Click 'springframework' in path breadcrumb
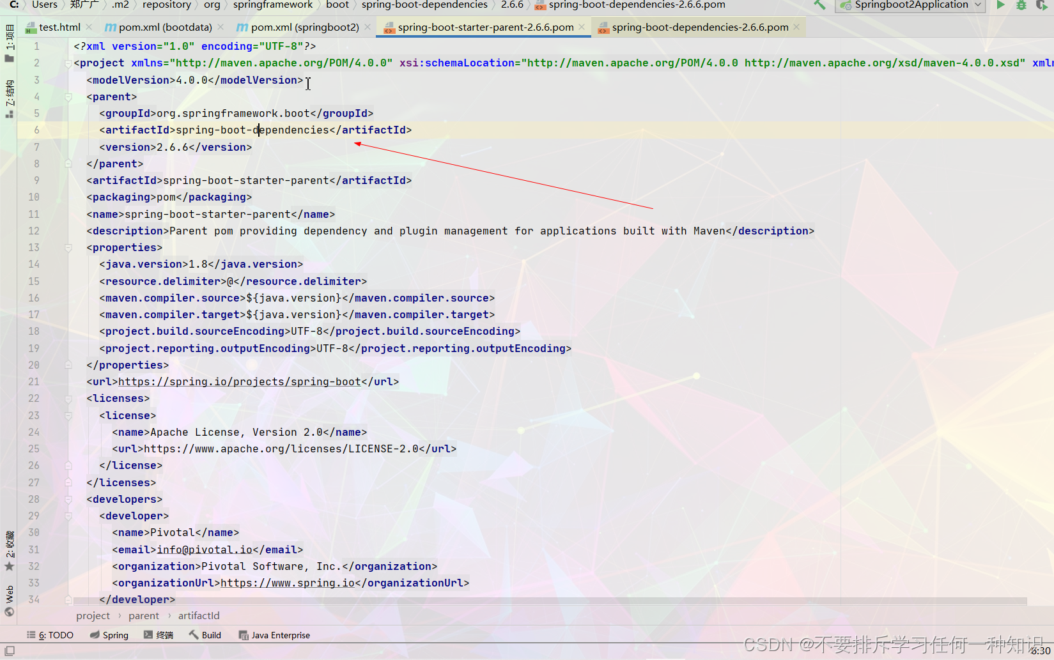Screen dimensions: 1054x660 [273, 4]
